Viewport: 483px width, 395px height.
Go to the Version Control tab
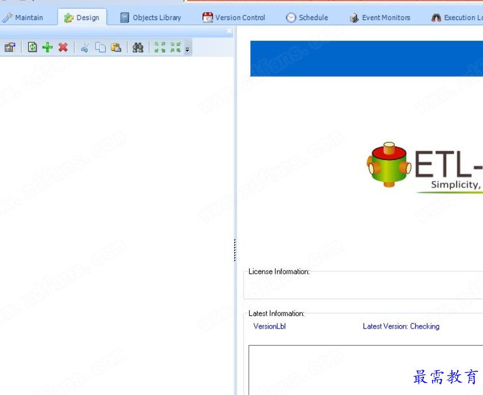pyautogui.click(x=234, y=18)
